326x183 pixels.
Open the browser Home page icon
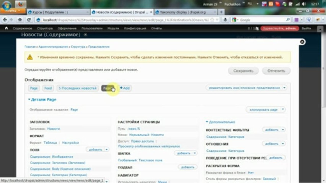20,20
